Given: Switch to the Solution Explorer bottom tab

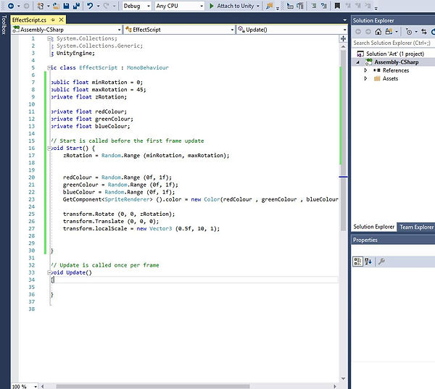Looking at the screenshot, I should pos(373,227).
